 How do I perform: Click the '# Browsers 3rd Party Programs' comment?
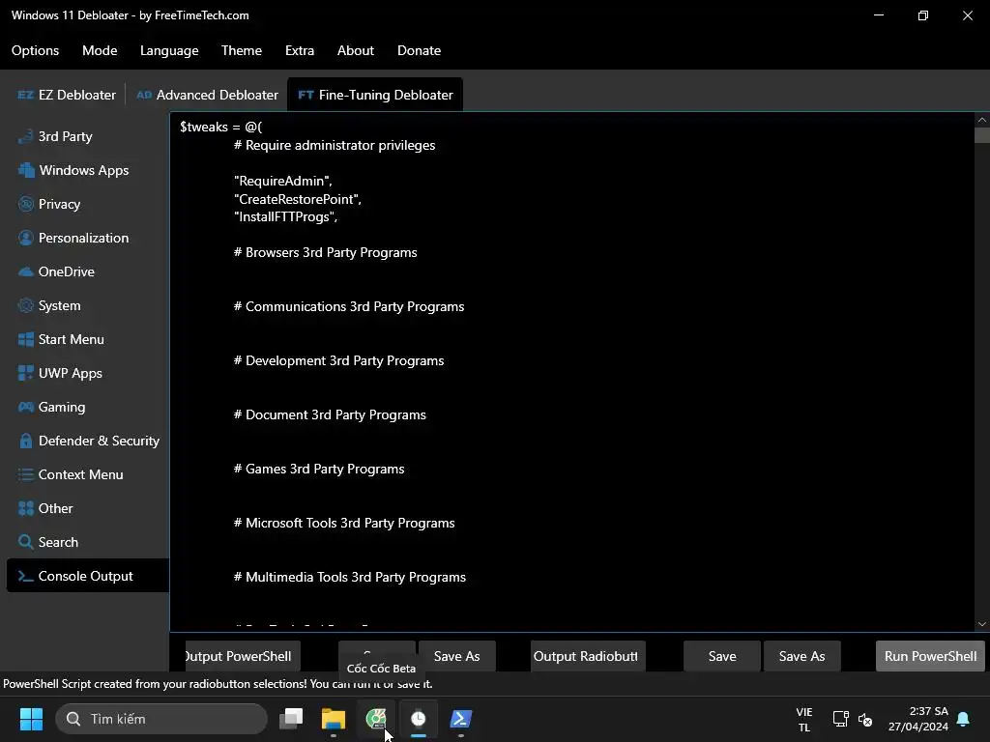[325, 252]
